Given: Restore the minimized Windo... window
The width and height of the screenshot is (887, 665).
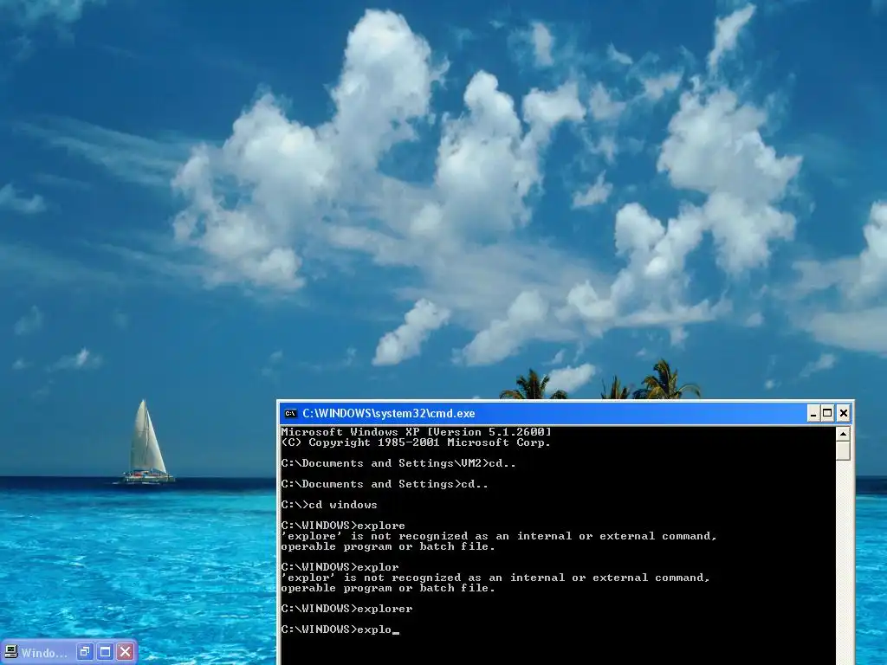Looking at the screenshot, I should pos(85,652).
